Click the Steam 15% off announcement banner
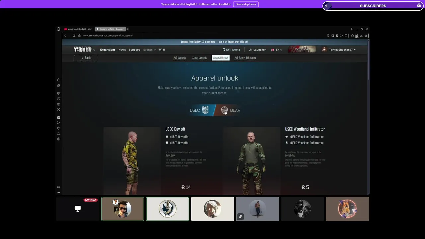 pyautogui.click(x=215, y=42)
